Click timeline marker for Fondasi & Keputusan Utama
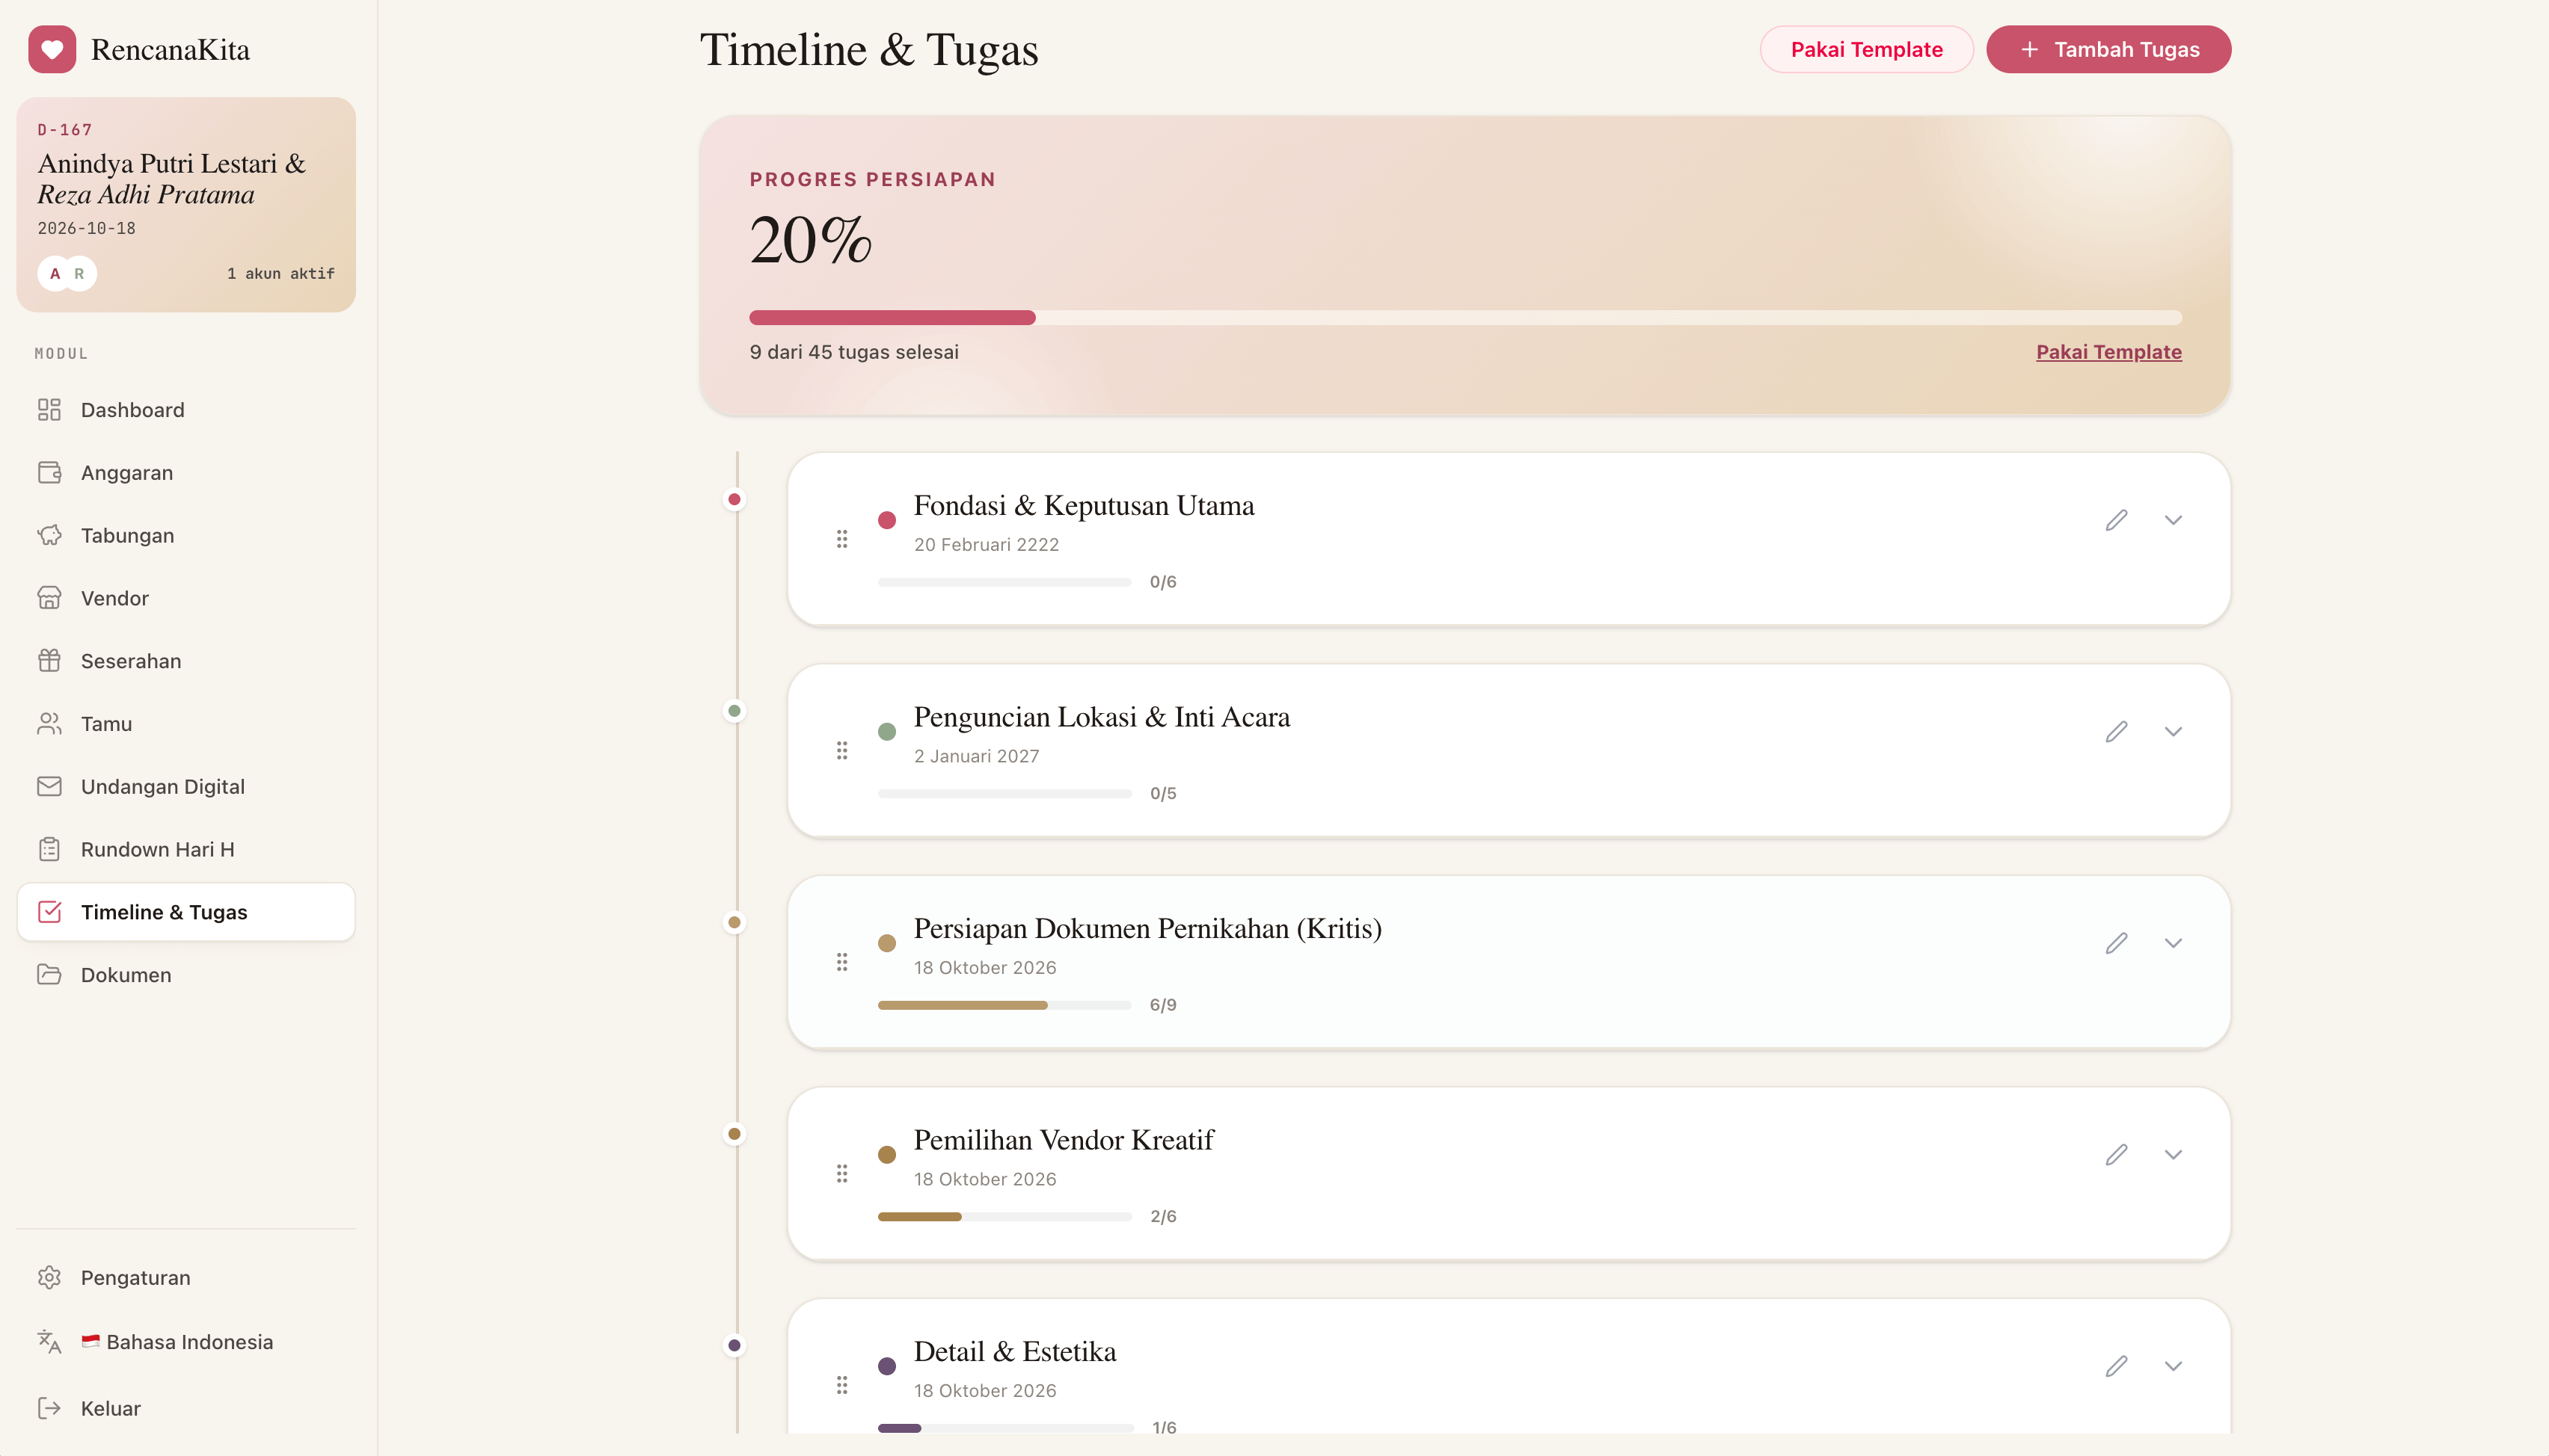The height and width of the screenshot is (1456, 2549). click(x=734, y=499)
